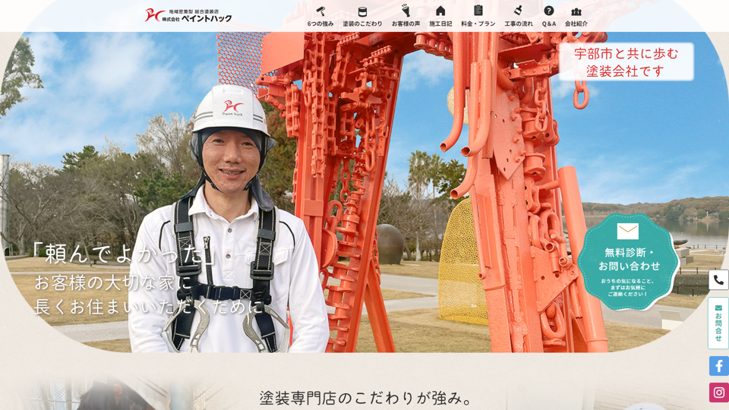
Task: Select the paintbrush icon above 工事の流れ
Action: pos(518,11)
